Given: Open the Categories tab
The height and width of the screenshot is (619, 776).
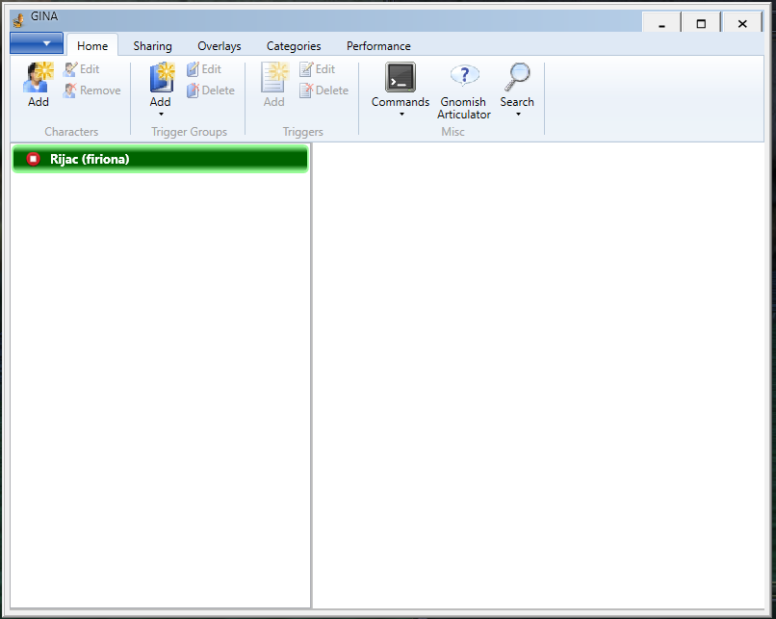Looking at the screenshot, I should (294, 46).
